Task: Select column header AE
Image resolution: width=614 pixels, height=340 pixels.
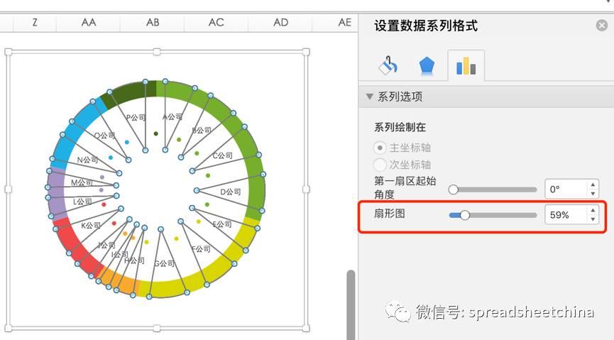Action: (x=344, y=23)
